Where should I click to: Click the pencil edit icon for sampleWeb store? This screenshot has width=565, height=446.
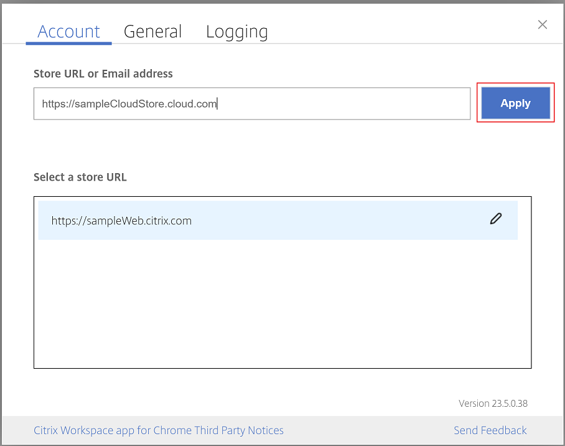[x=495, y=219]
